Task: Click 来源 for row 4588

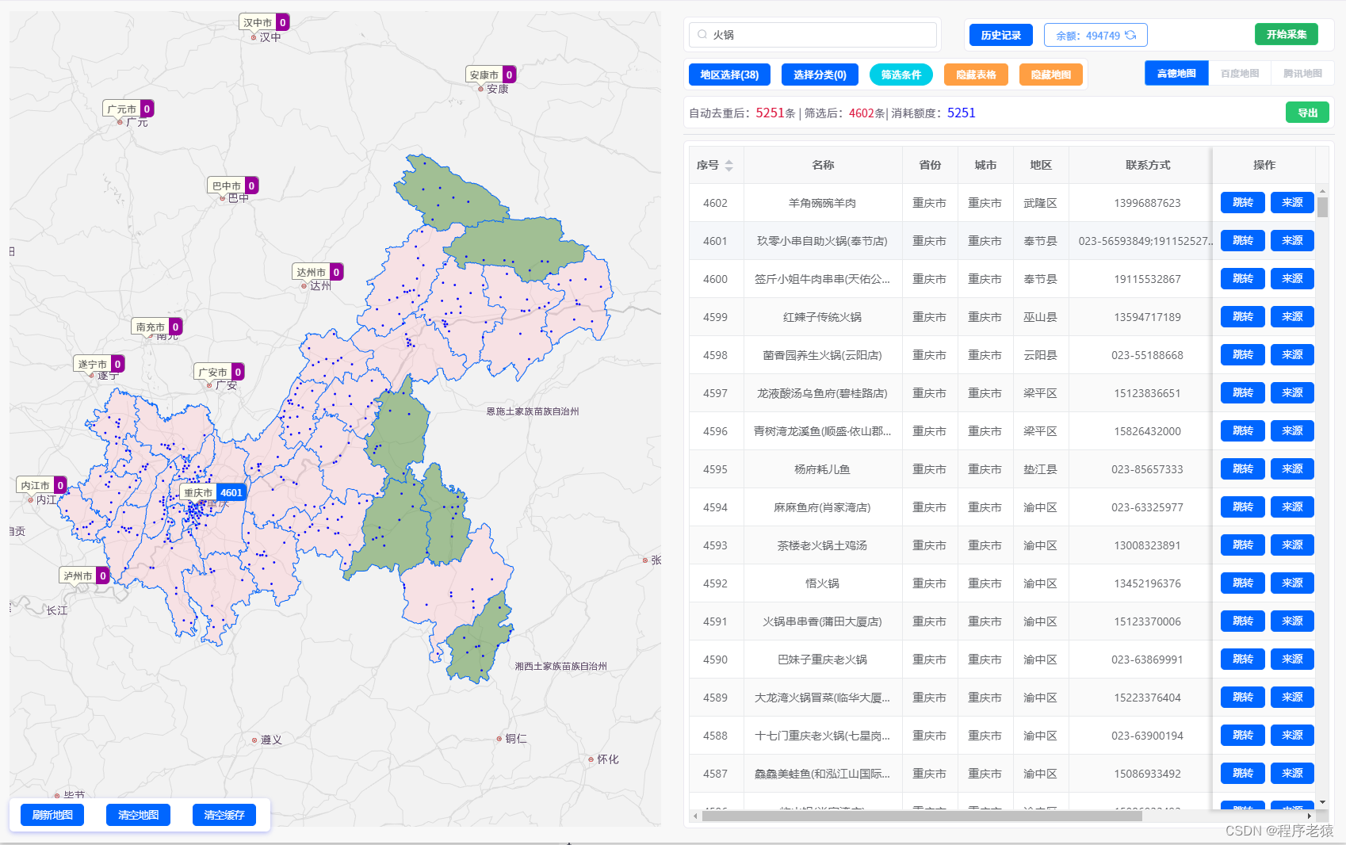Action: point(1292,735)
